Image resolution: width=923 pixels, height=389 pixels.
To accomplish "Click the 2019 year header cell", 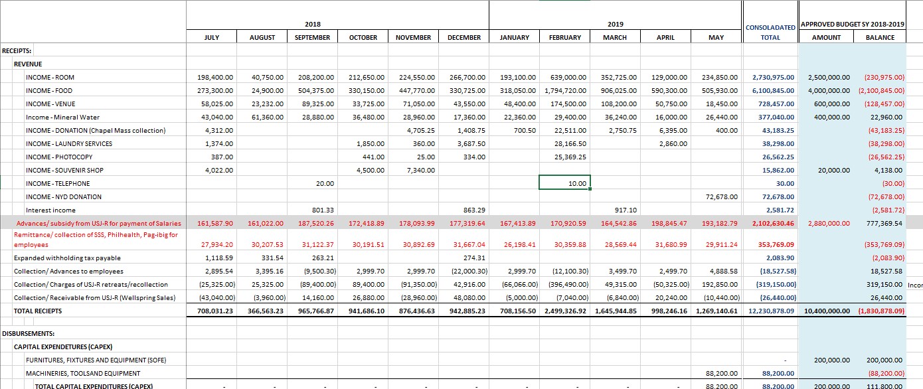I will [x=615, y=25].
